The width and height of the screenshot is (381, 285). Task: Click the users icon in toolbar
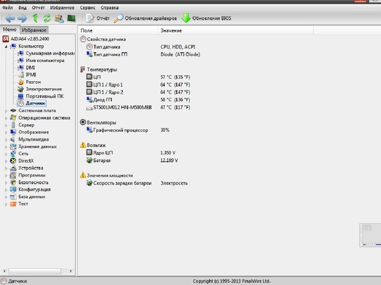pyautogui.click(x=59, y=18)
